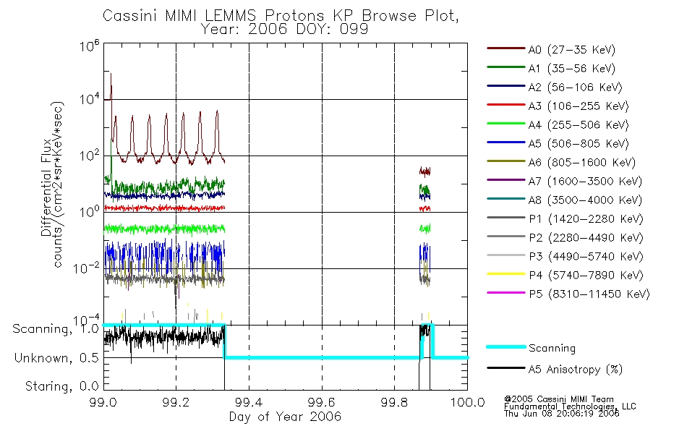
Task: Click the dark red A0 legend line
Action: [505, 48]
